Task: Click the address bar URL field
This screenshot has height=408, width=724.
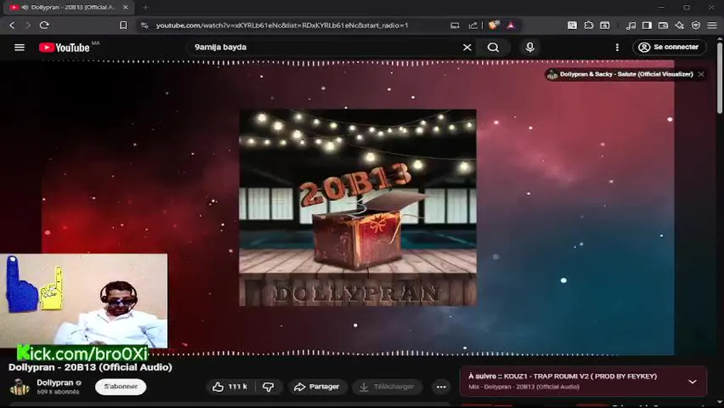Action: 282,25
